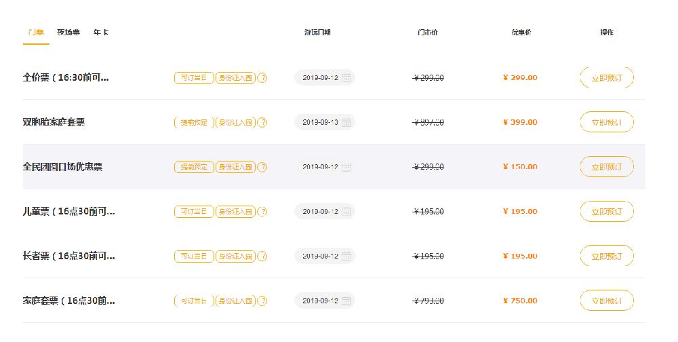Image resolution: width=678 pixels, height=342 pixels.
Task: Open 长者票 ticket title link
Action: point(68,256)
